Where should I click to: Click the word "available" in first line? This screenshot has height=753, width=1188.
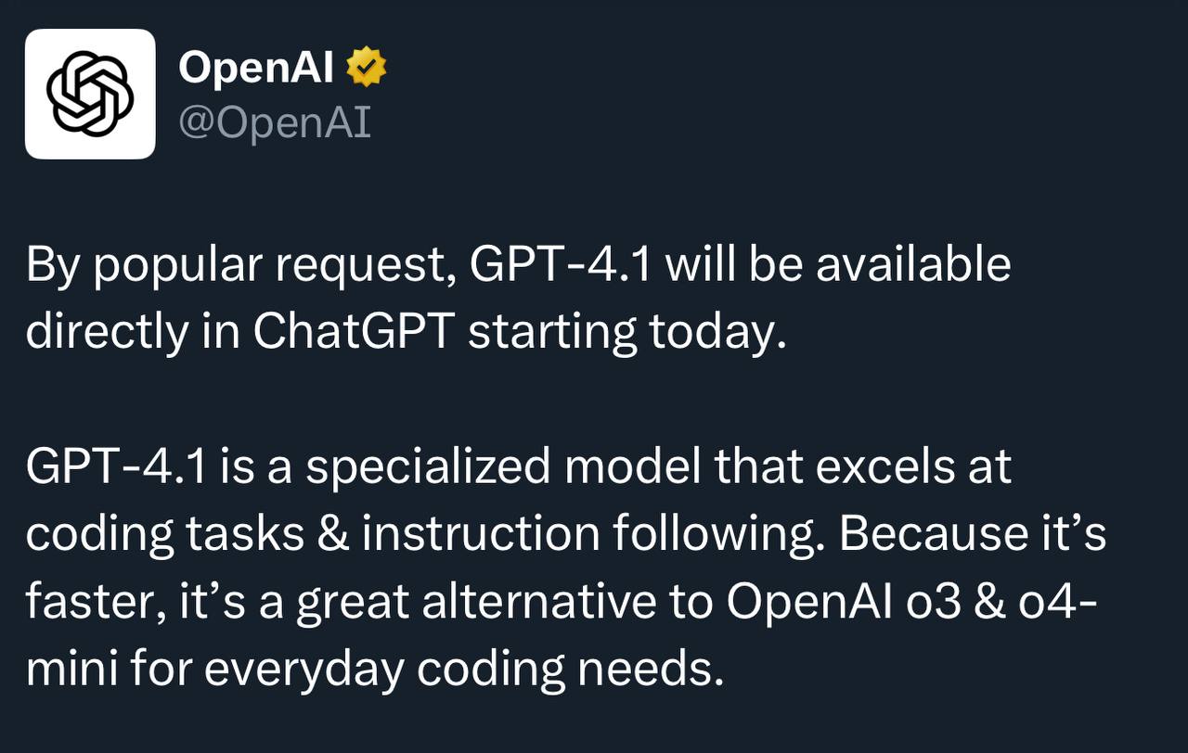(913, 264)
